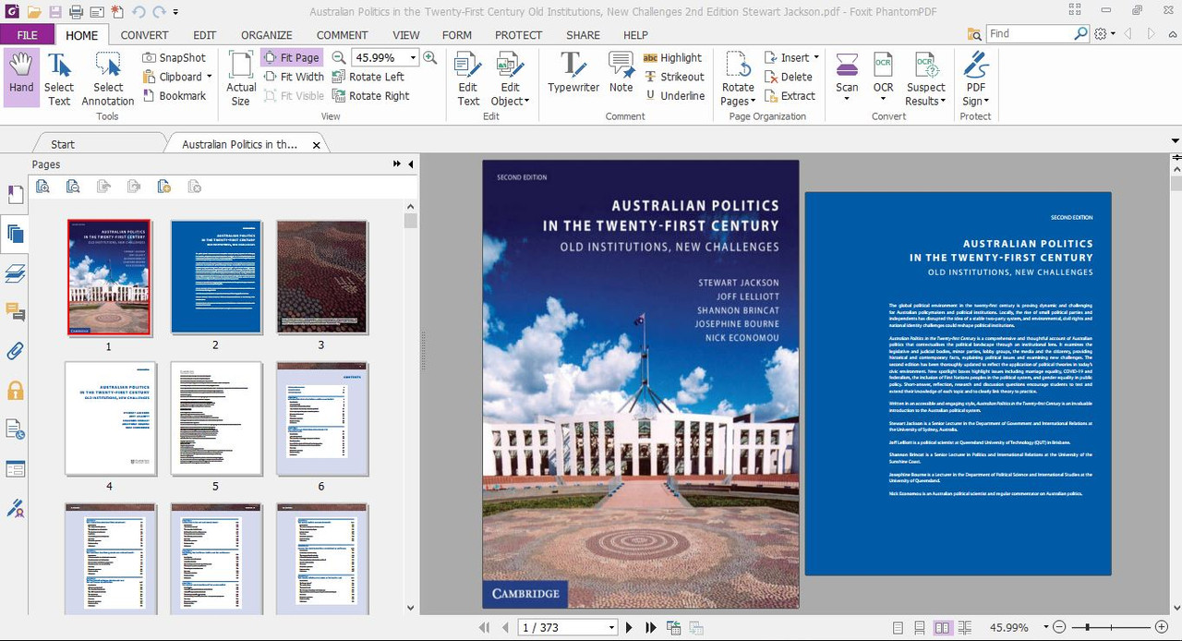Viewport: 1182px width, 641px height.
Task: Open the FILE menu
Action: (27, 35)
